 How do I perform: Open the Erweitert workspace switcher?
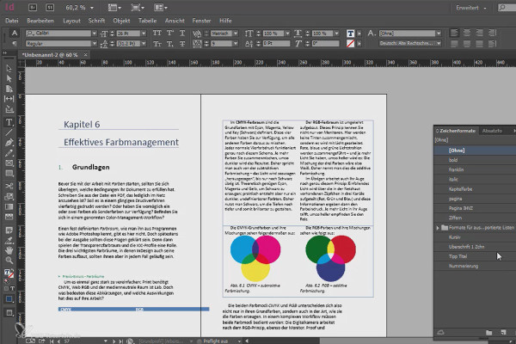pos(471,8)
